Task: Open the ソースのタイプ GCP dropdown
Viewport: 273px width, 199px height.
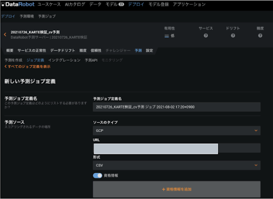Action: point(176,130)
